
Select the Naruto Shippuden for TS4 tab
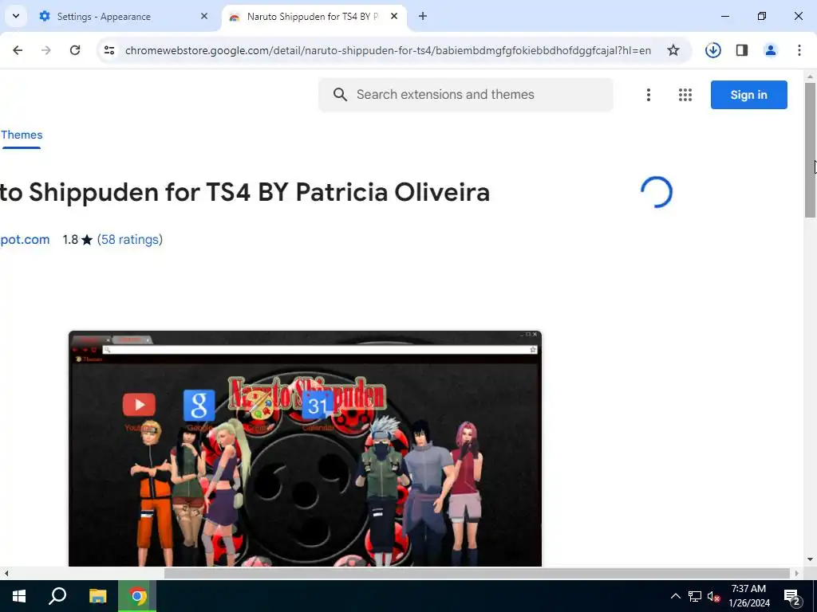pos(314,17)
